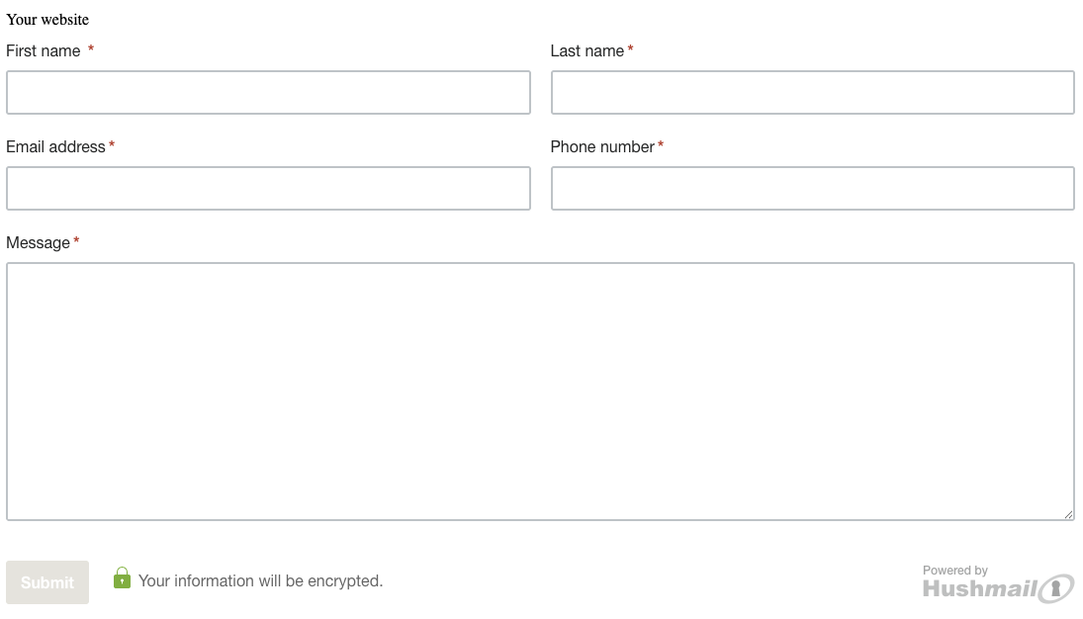
Task: Click the Hushmail wordmark logo text
Action: click(x=980, y=588)
